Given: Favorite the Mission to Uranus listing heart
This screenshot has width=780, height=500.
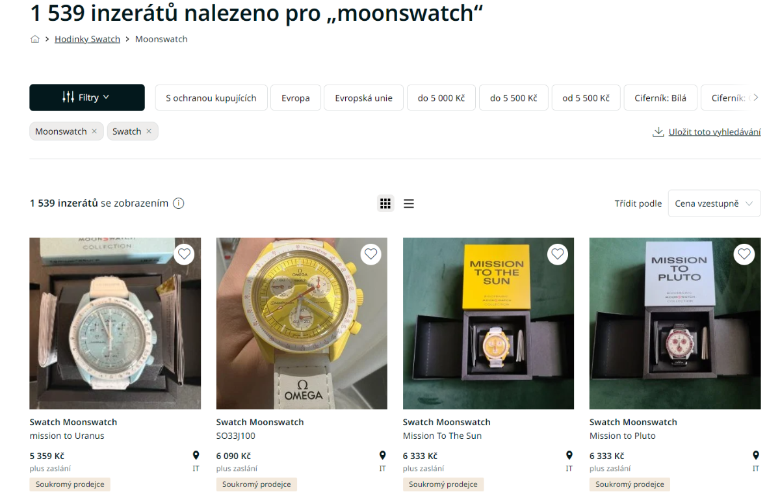Looking at the screenshot, I should click(185, 254).
